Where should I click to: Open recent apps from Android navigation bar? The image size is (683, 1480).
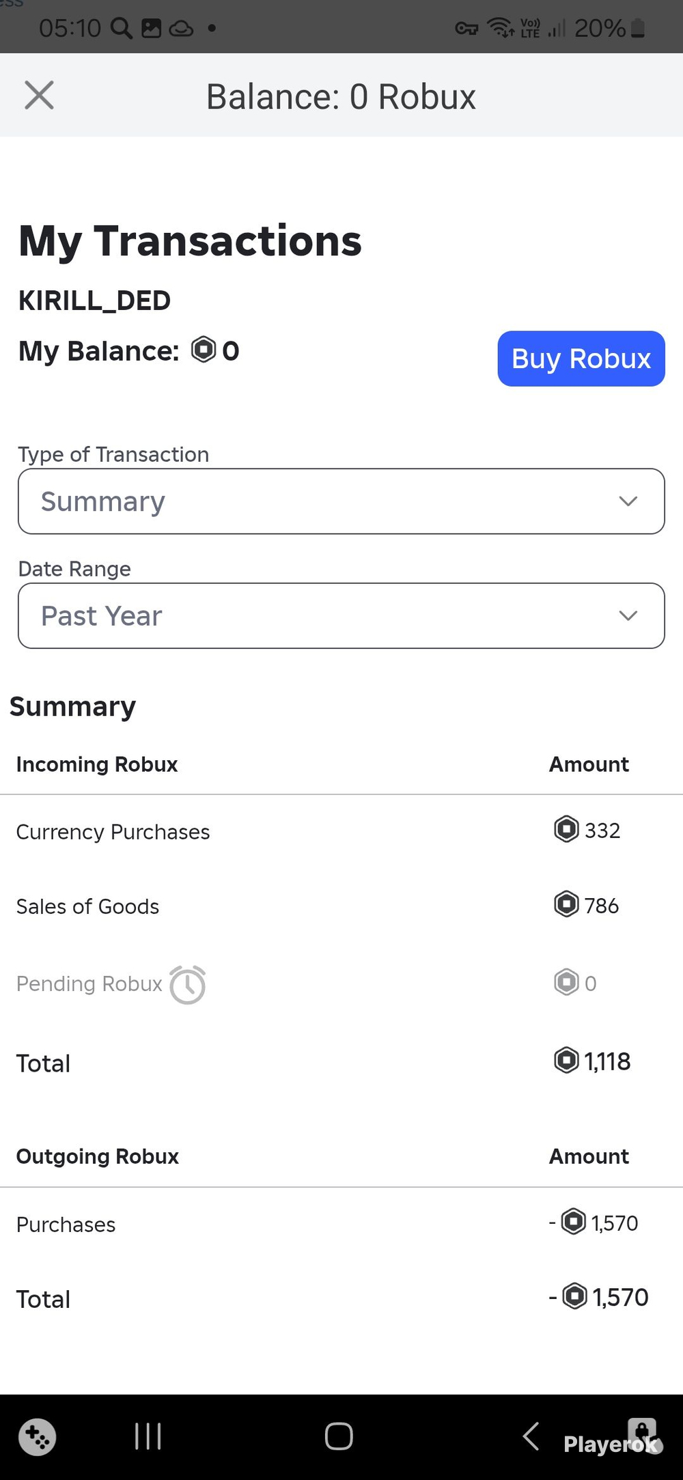click(x=148, y=1436)
